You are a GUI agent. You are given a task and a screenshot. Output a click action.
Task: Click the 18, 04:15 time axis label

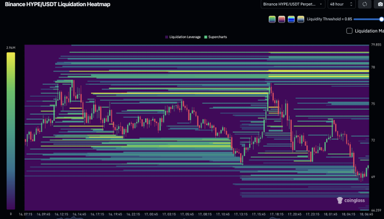(348, 214)
